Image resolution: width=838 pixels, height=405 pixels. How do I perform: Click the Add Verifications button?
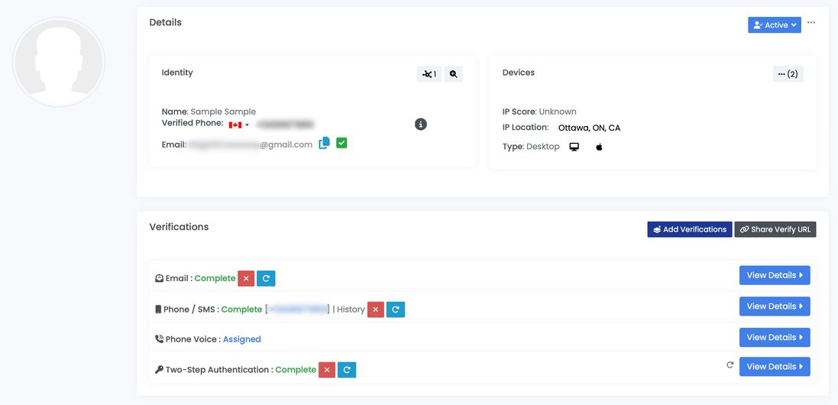click(x=689, y=229)
